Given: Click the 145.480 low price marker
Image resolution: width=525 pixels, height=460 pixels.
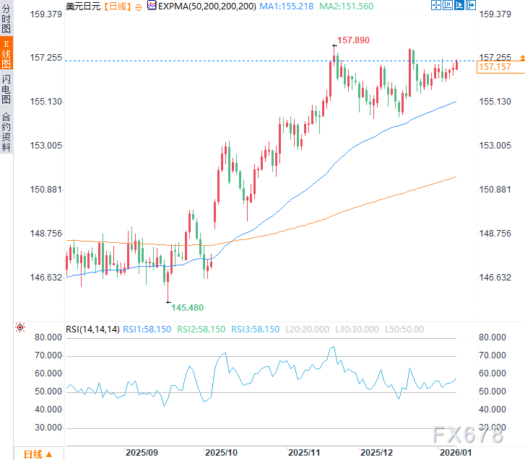Looking at the screenshot, I should [188, 308].
